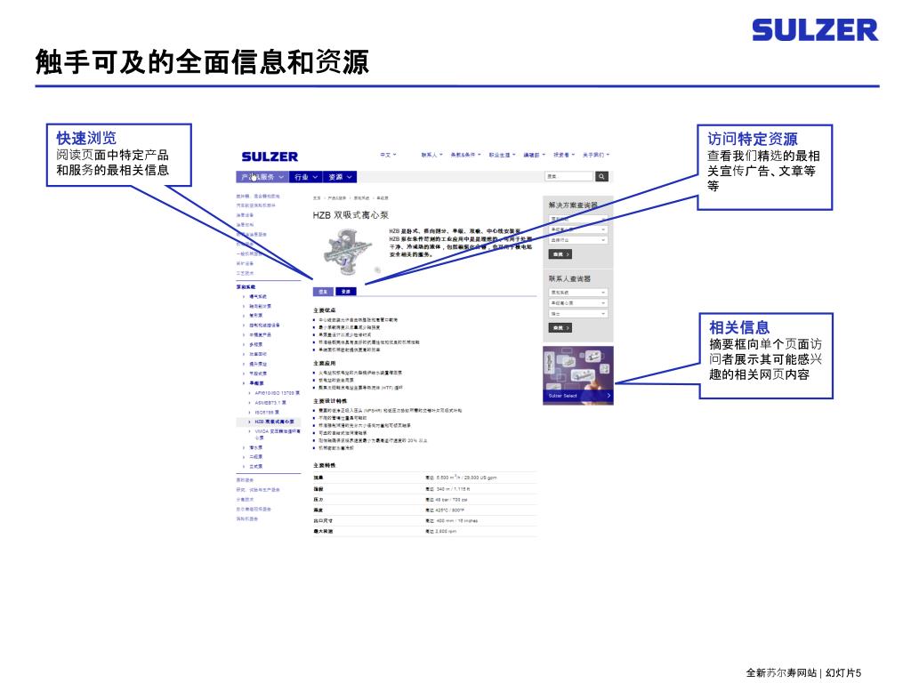Open the 产品服务 navigation dropdown
The height and width of the screenshot is (683, 911).
[x=262, y=177]
